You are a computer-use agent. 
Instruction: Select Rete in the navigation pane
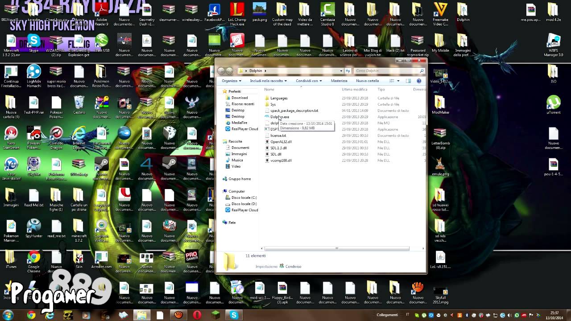click(x=232, y=222)
